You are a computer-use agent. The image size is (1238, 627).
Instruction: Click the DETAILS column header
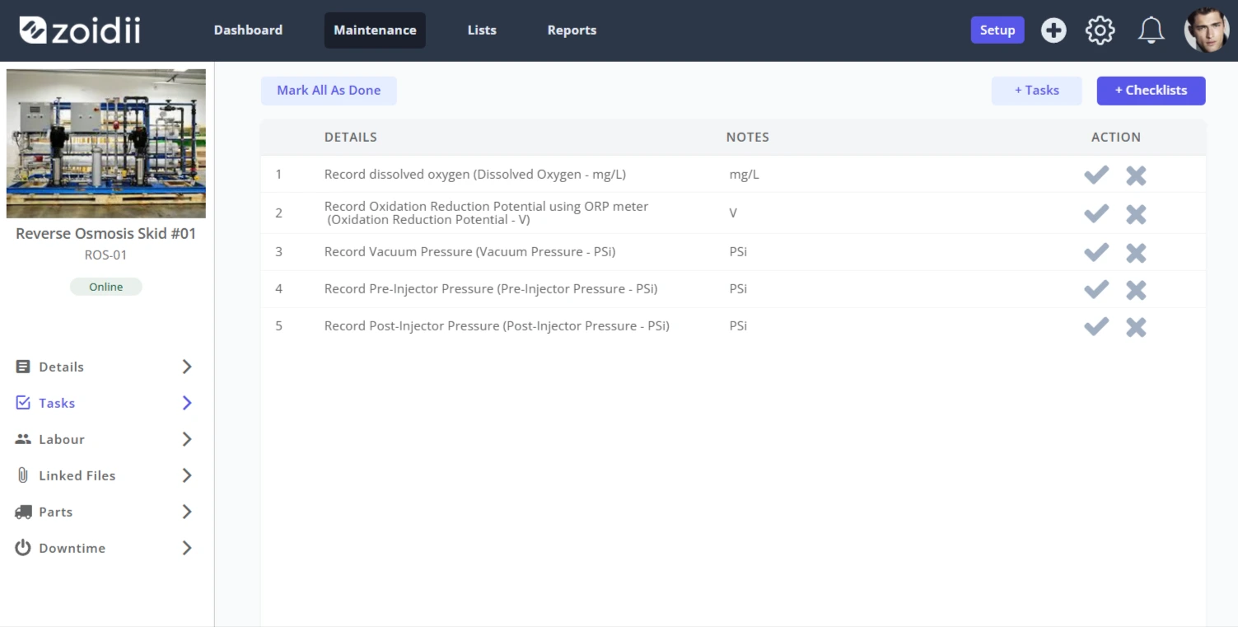351,138
